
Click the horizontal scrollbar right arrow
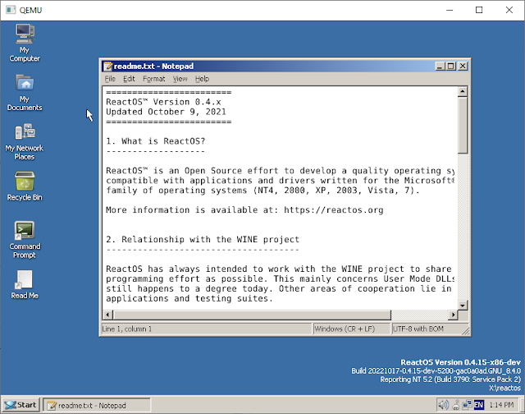click(x=453, y=315)
